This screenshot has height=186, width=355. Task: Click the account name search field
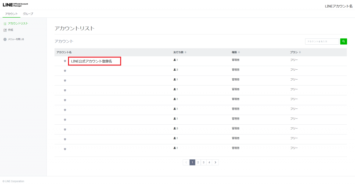pos(322,42)
